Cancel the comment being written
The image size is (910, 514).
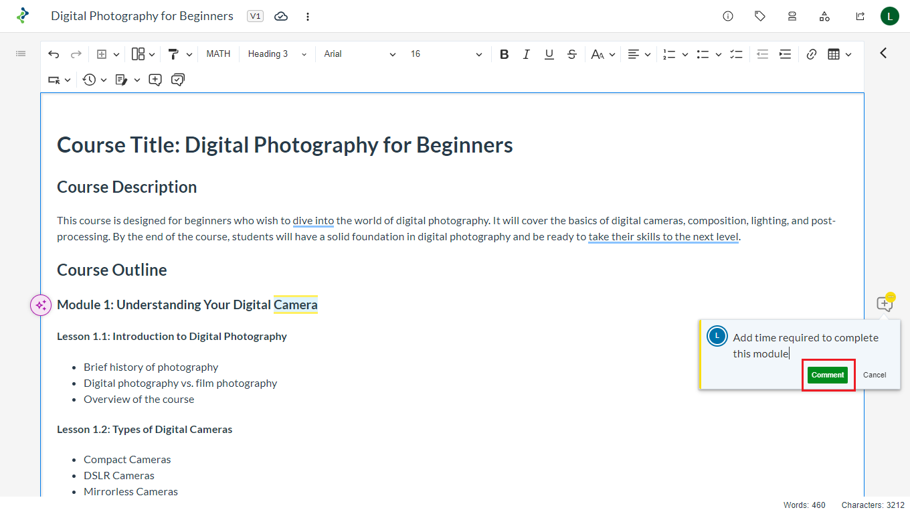pyautogui.click(x=875, y=375)
